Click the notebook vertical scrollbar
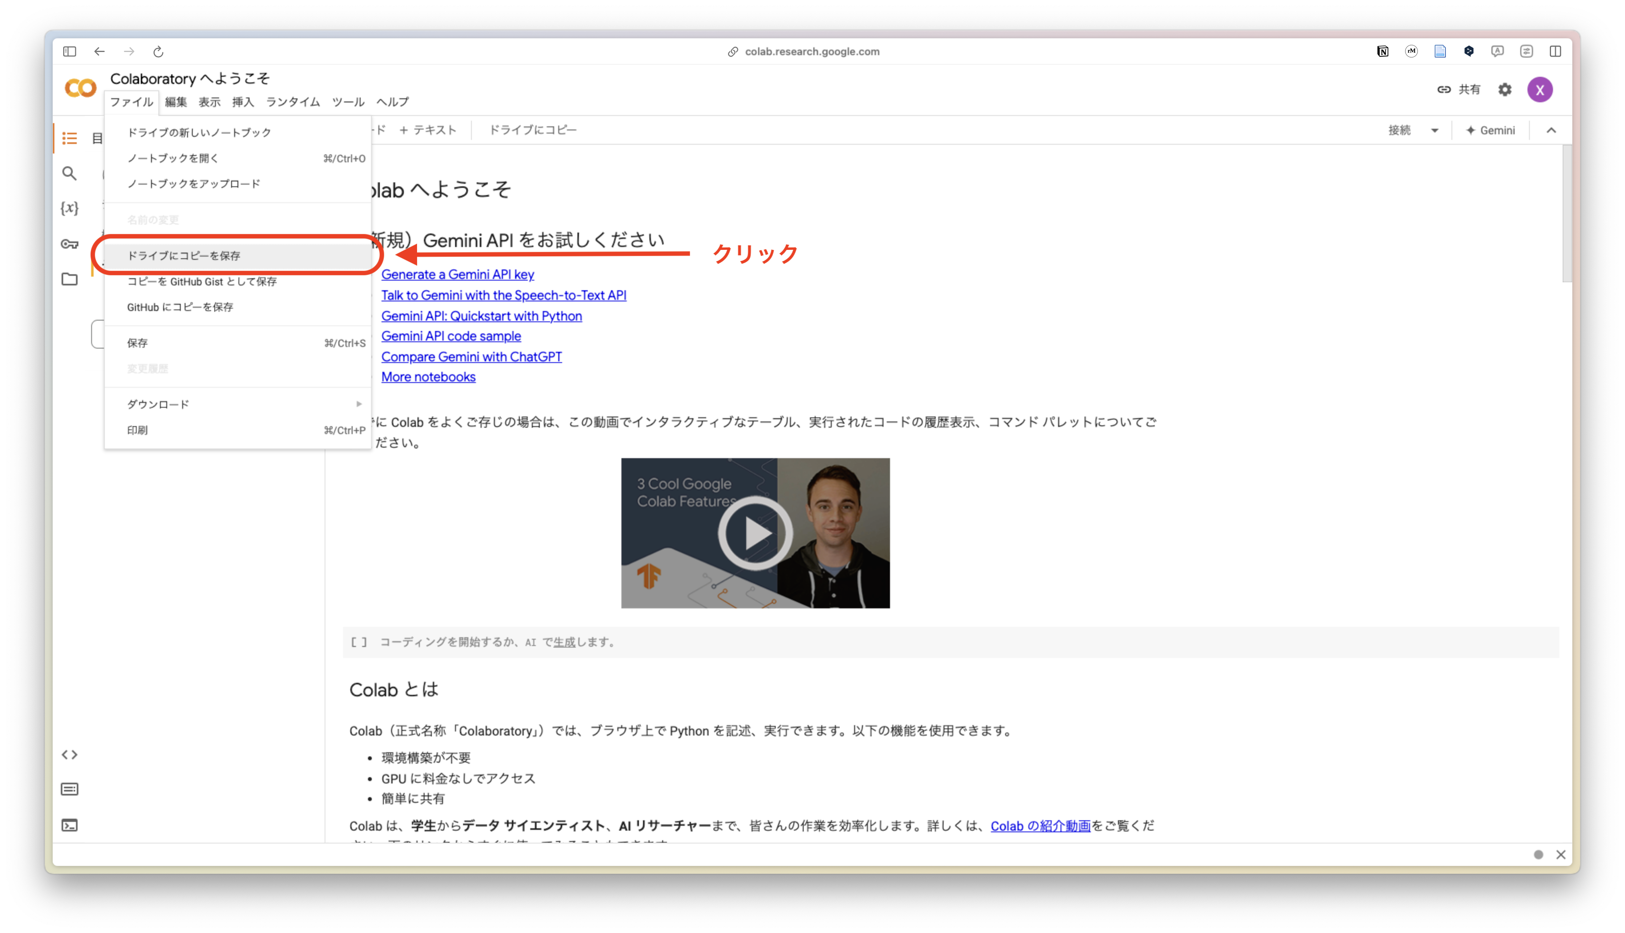 click(1566, 213)
